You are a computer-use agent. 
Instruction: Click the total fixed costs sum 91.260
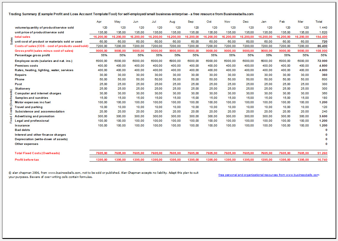pyautogui.click(x=322, y=153)
